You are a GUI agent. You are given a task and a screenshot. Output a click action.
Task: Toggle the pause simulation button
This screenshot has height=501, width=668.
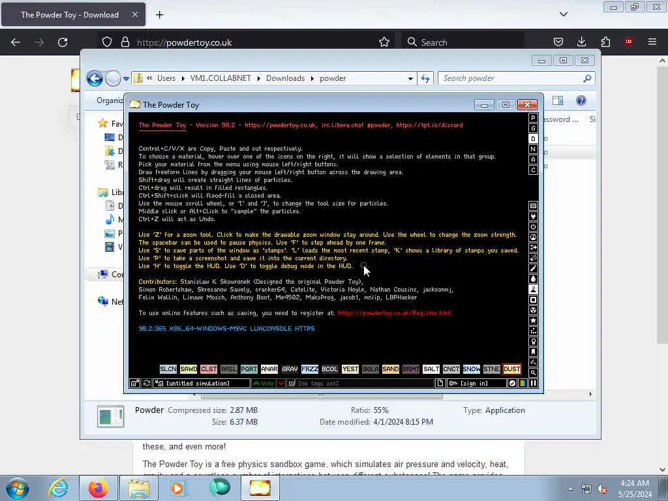point(533,384)
